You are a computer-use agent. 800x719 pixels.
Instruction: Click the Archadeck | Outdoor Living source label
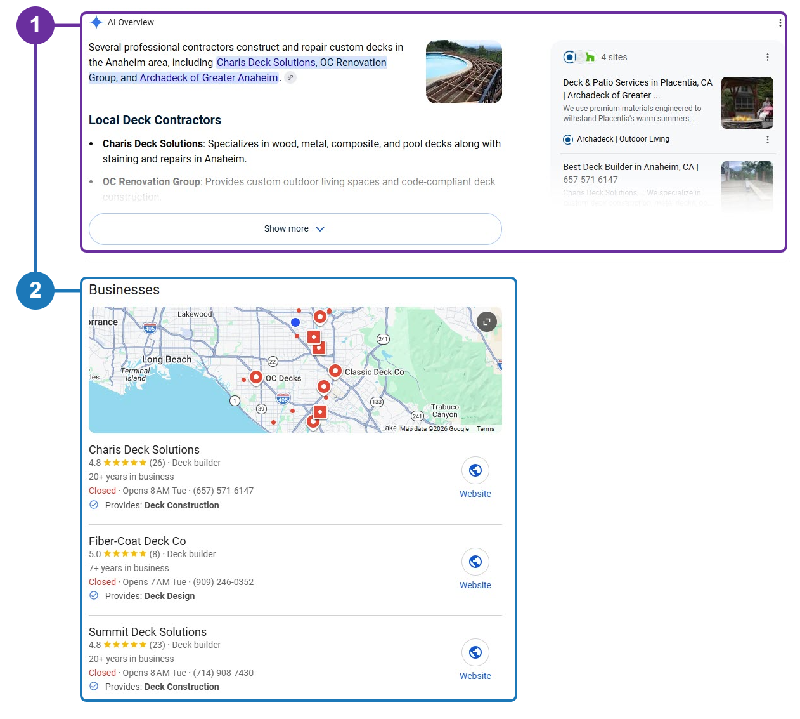623,139
